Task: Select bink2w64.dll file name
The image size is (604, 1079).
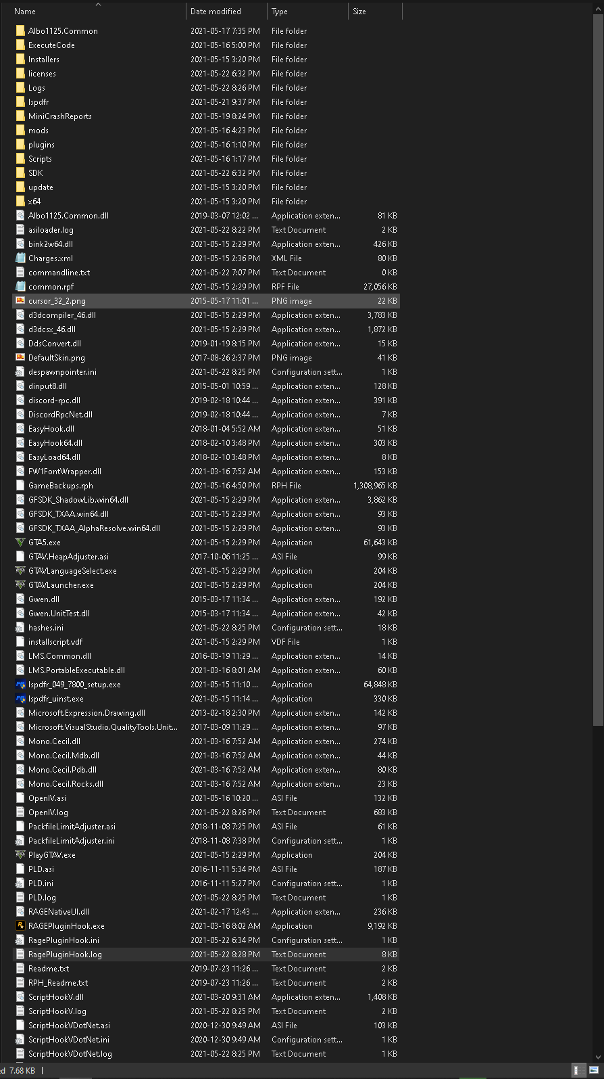Action: [51, 244]
